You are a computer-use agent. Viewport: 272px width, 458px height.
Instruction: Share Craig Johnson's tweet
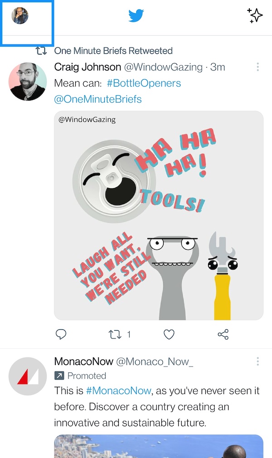pyautogui.click(x=223, y=334)
